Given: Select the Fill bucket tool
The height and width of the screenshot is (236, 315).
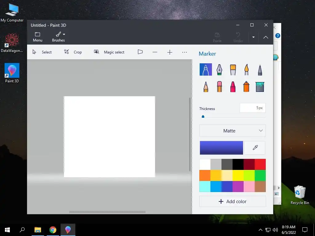Looking at the screenshot, I should click(x=260, y=87).
